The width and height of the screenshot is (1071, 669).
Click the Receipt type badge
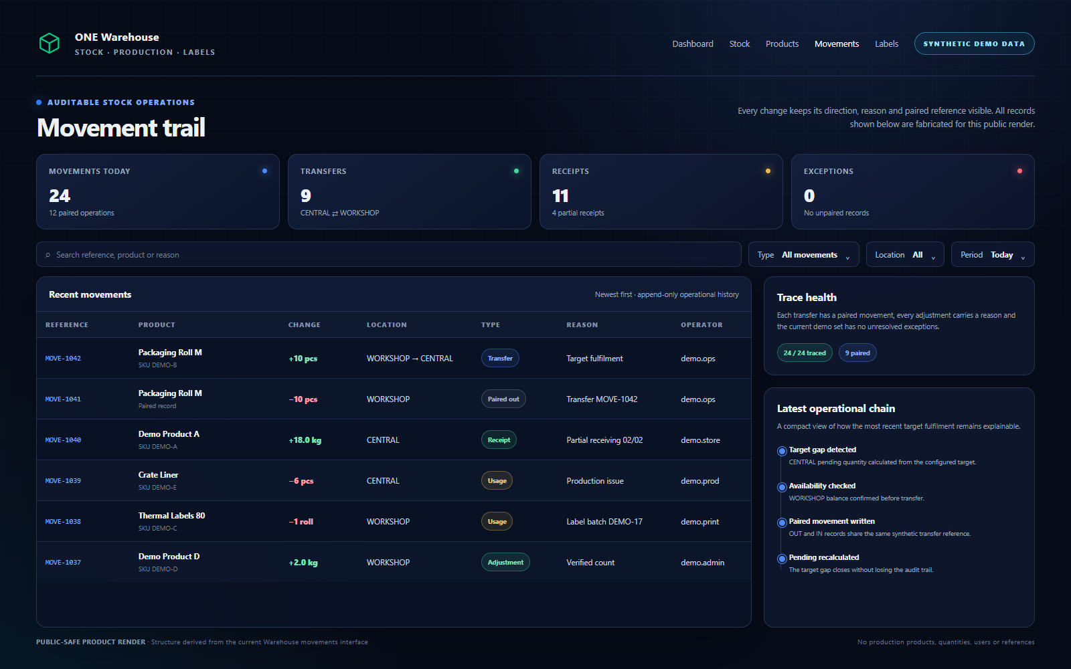tap(499, 440)
